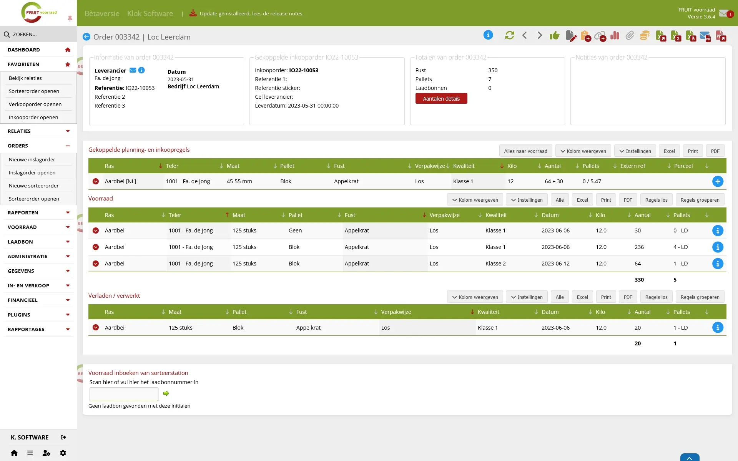This screenshot has width=738, height=461.
Task: Edit order with the document pencil icon
Action: coord(571,36)
